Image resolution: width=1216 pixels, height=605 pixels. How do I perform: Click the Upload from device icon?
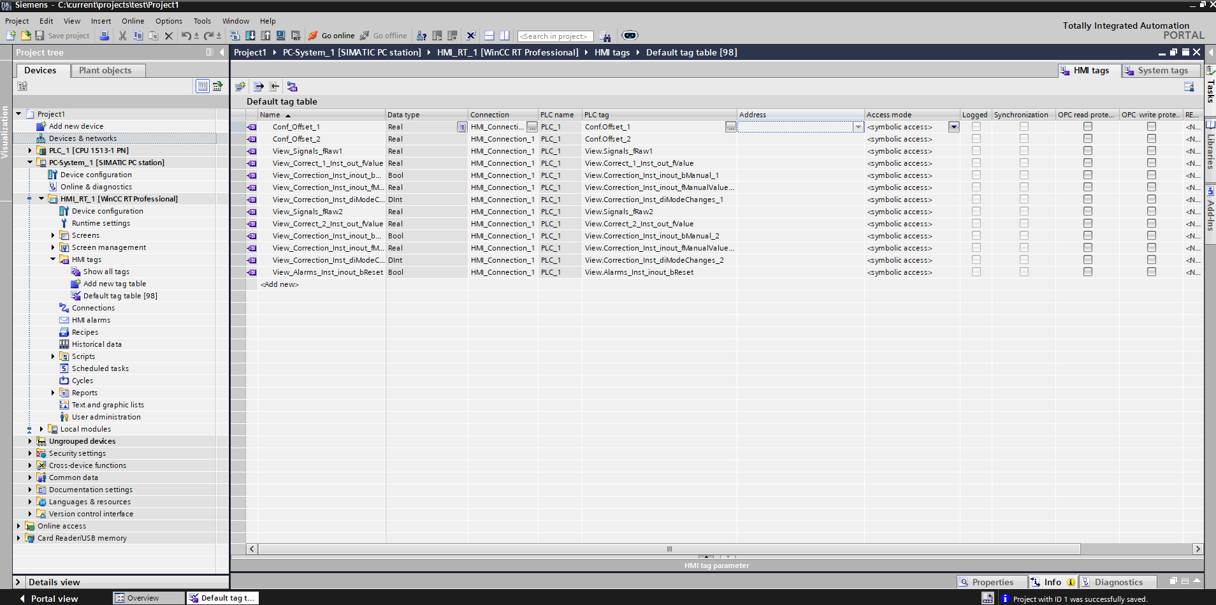coord(266,36)
